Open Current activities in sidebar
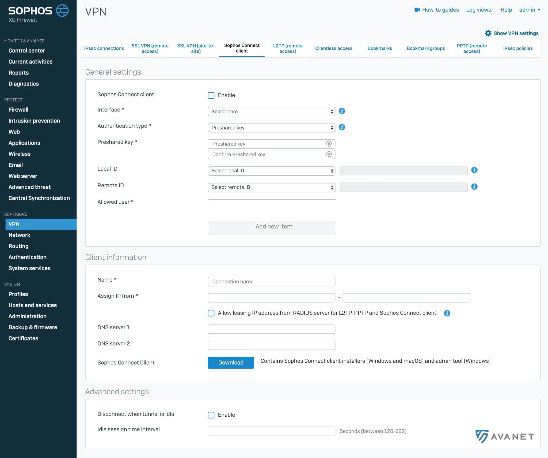Image resolution: width=548 pixels, height=458 pixels. click(x=31, y=62)
